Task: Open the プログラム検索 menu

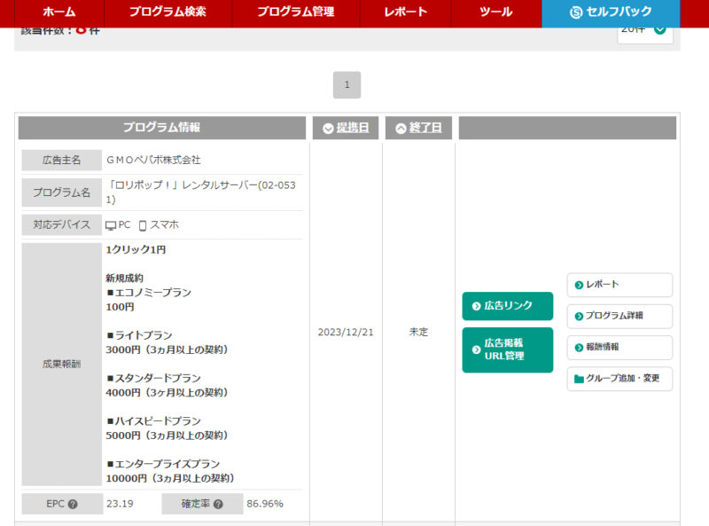Action: coord(168,12)
